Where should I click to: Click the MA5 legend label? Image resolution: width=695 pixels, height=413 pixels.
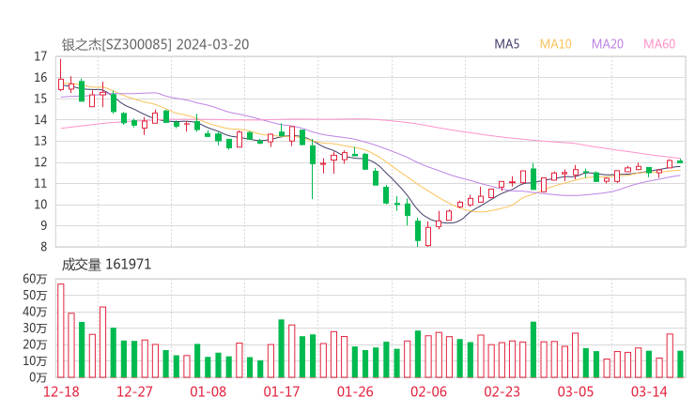(x=506, y=44)
